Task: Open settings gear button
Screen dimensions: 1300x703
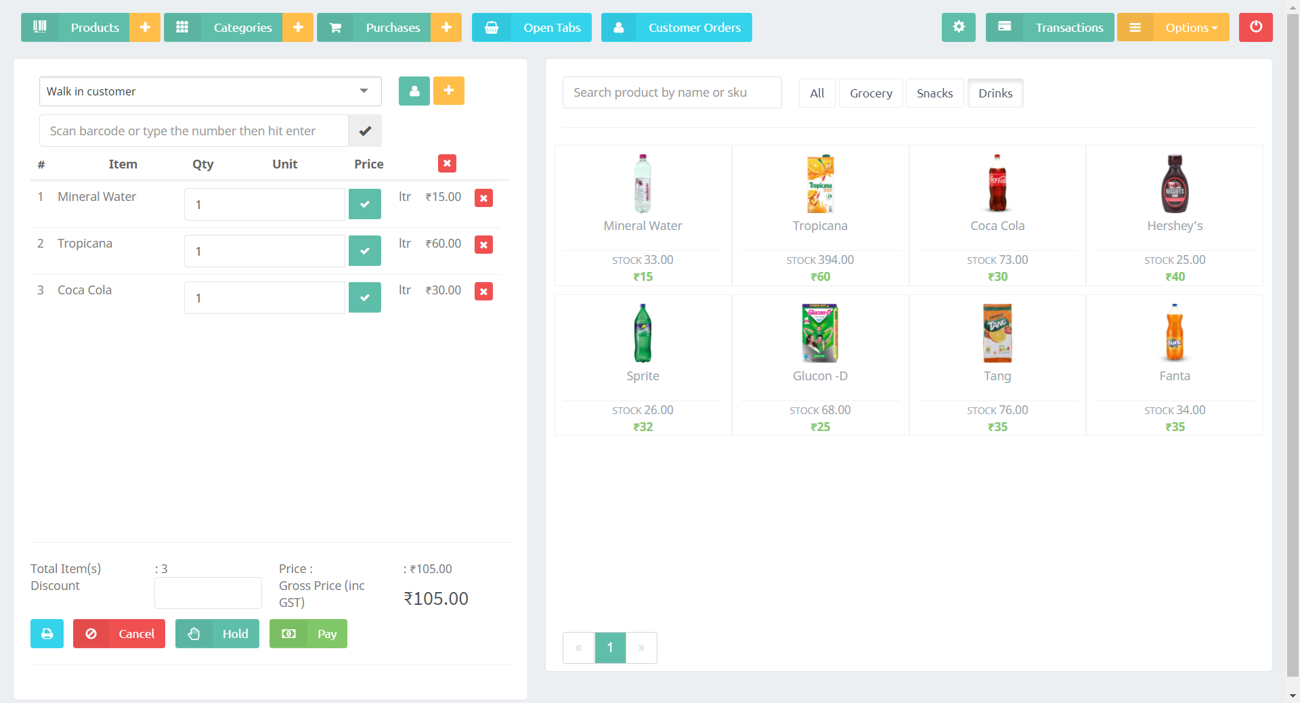Action: (x=959, y=28)
